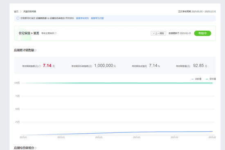Click the first 2025.02 x-axis label
This screenshot has height=150, width=225.
point(175,137)
